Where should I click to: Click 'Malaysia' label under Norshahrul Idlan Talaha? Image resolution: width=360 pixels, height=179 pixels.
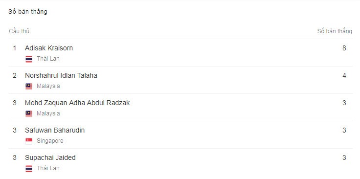[48, 86]
